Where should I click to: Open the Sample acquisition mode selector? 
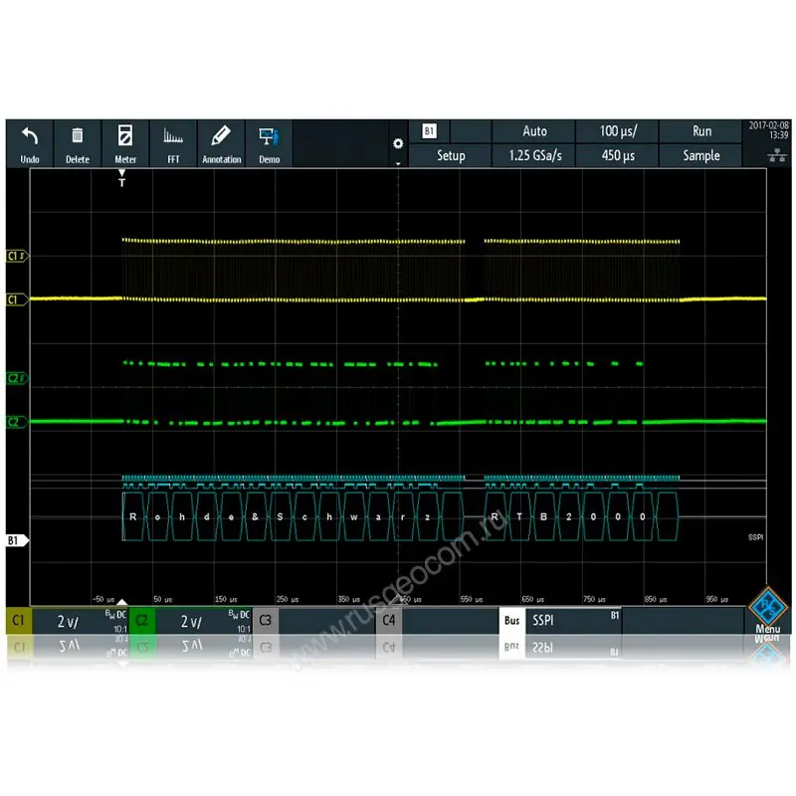[701, 155]
